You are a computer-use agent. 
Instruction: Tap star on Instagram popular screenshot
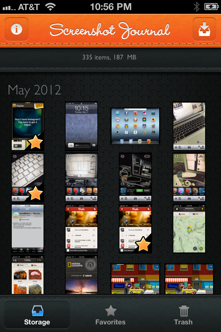pos(35,142)
